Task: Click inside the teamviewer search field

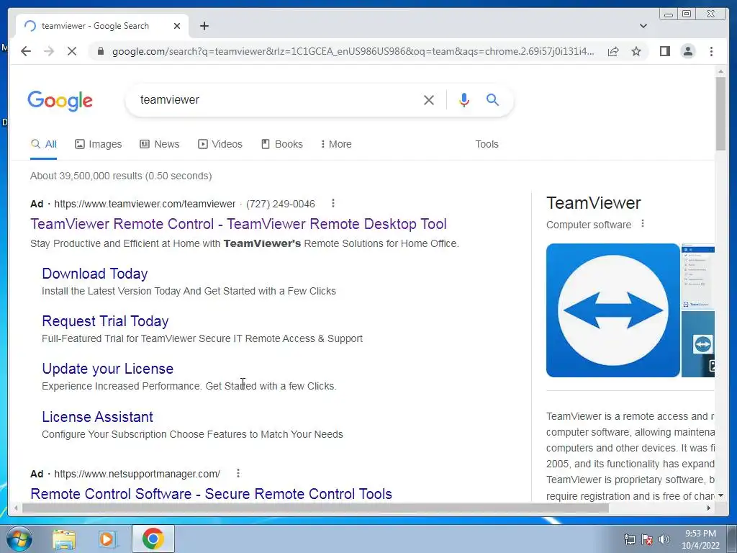Action: coord(277,99)
